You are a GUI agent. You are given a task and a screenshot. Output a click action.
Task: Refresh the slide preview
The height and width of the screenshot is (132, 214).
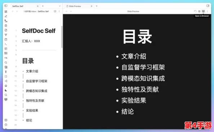click(195, 11)
